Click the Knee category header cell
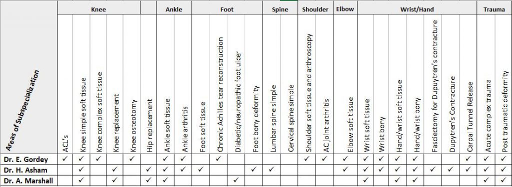This screenshot has height=187, width=512. point(98,9)
